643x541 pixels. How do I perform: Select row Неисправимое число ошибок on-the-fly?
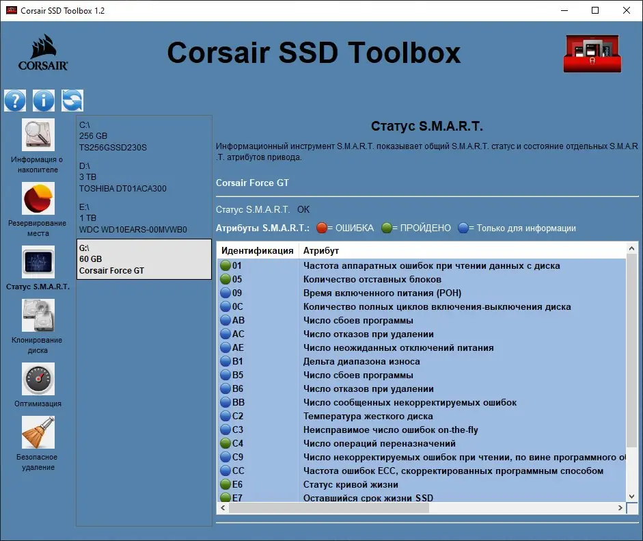coord(422,430)
